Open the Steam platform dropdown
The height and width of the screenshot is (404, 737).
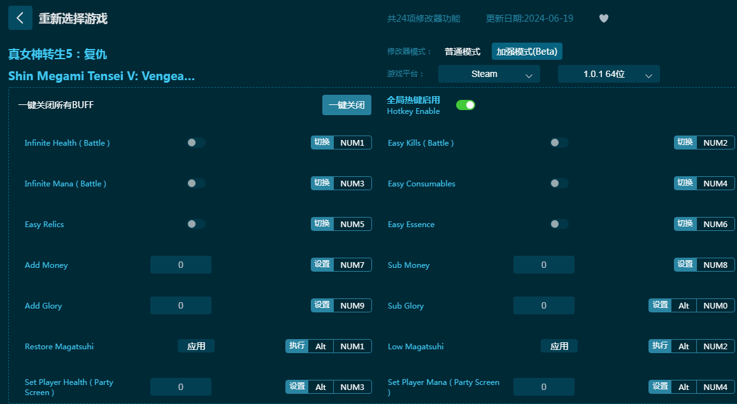point(489,74)
